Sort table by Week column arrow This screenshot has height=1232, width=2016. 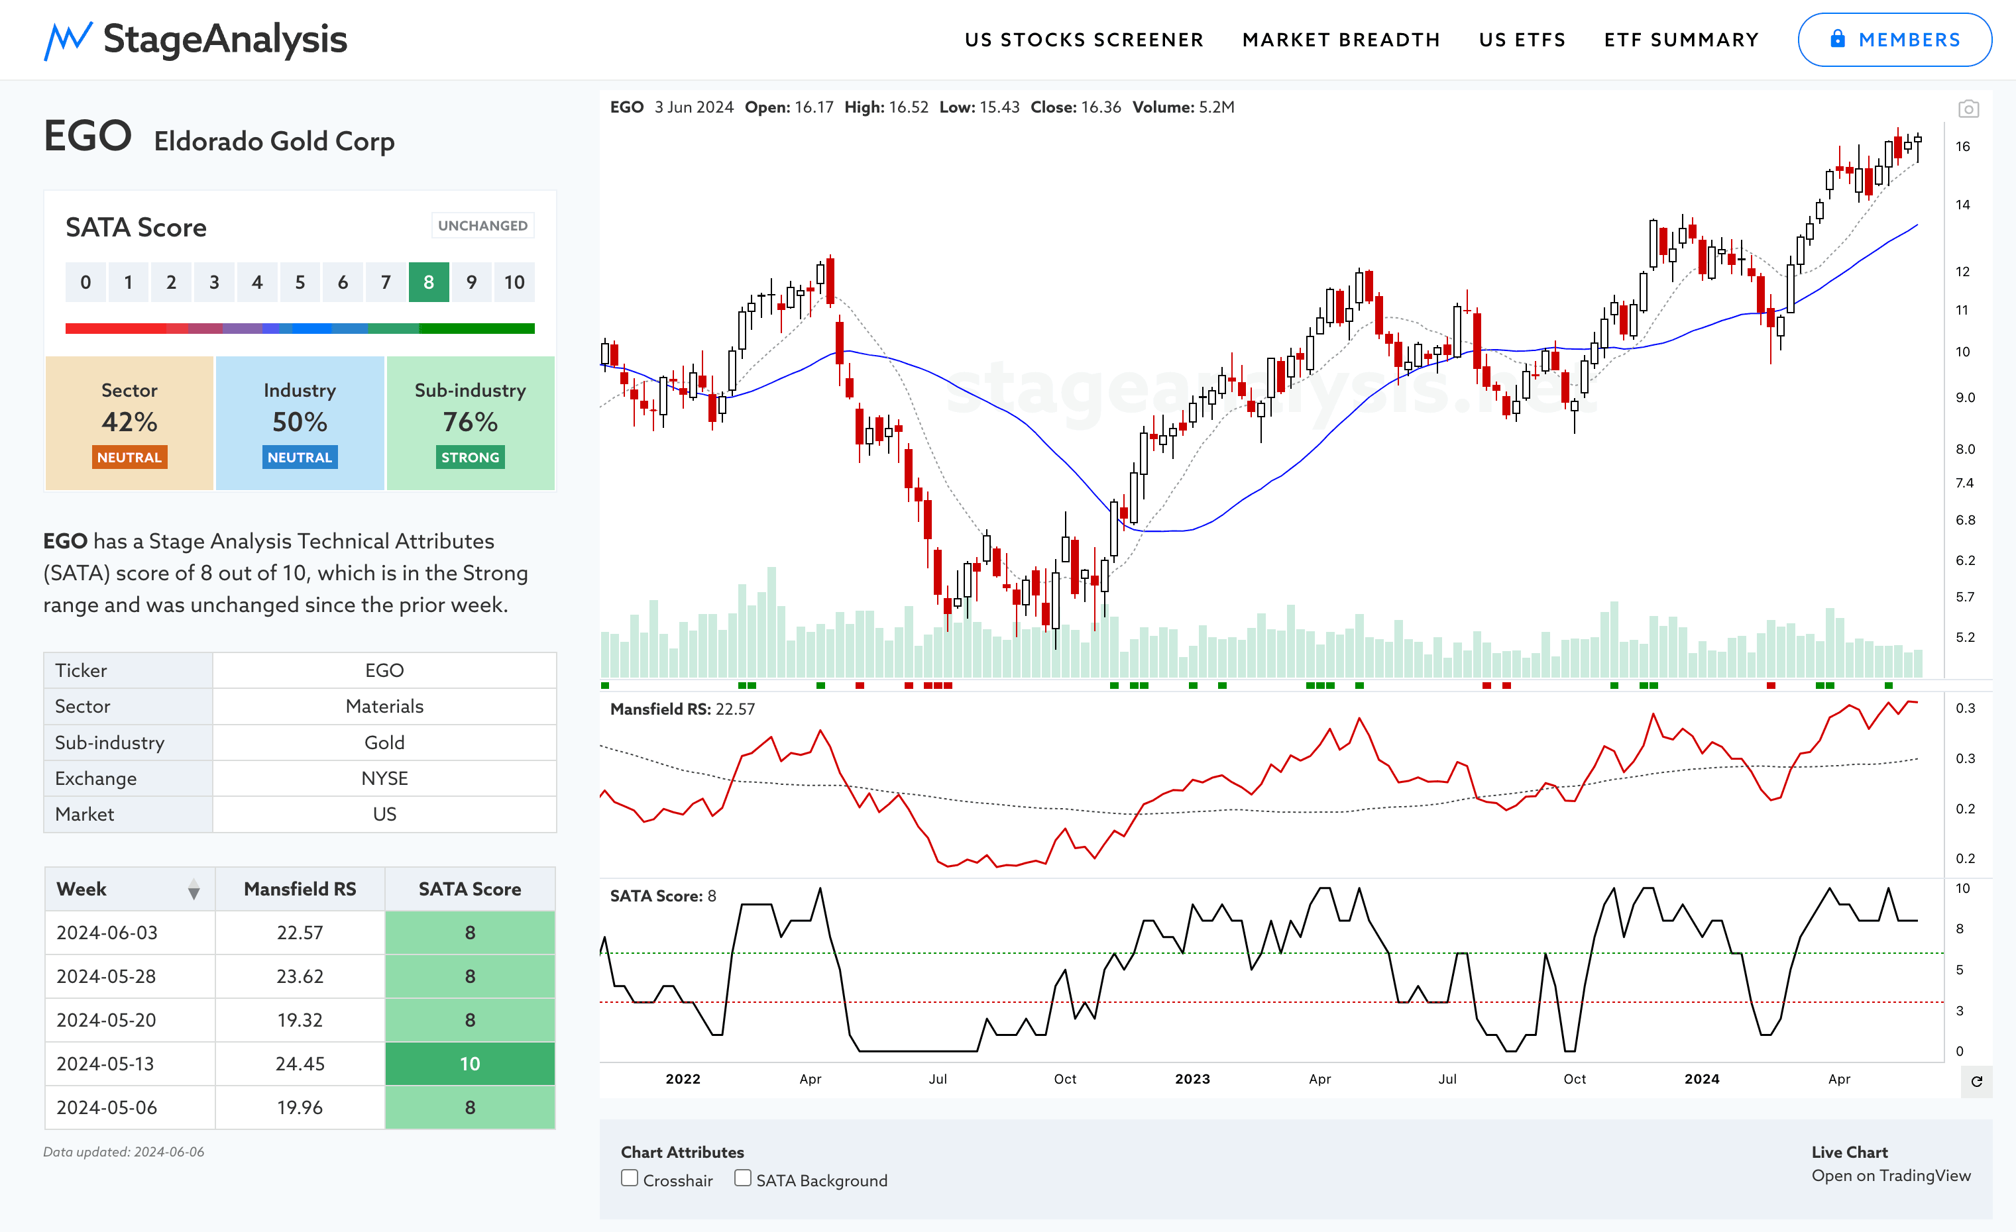pyautogui.click(x=194, y=890)
